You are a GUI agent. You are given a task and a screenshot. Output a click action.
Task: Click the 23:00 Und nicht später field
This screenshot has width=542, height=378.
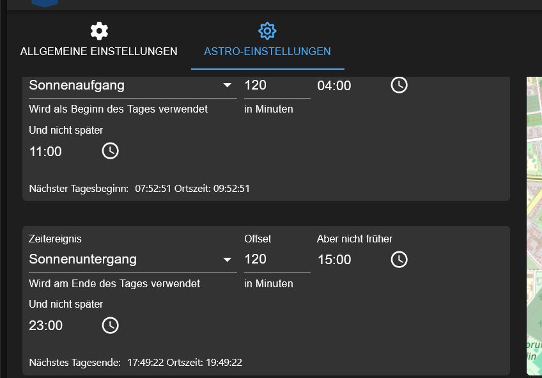pyautogui.click(x=45, y=326)
